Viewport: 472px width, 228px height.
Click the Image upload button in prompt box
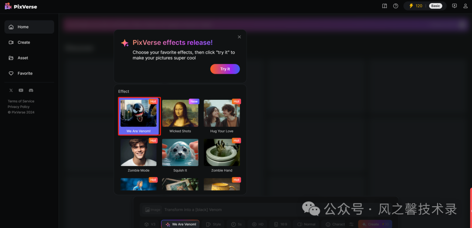pos(152,210)
